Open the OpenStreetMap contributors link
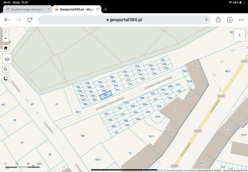This screenshot has width=248, height=172. (180, 170)
